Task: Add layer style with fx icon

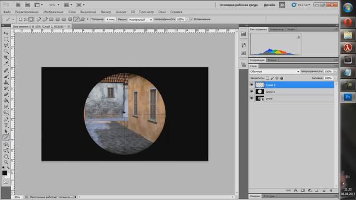Action: click(295, 191)
